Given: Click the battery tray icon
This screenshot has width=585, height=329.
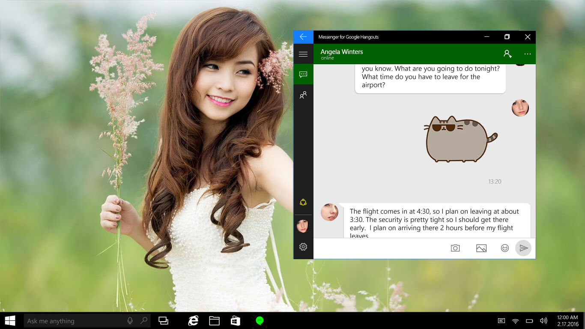Looking at the screenshot, I should click(529, 321).
